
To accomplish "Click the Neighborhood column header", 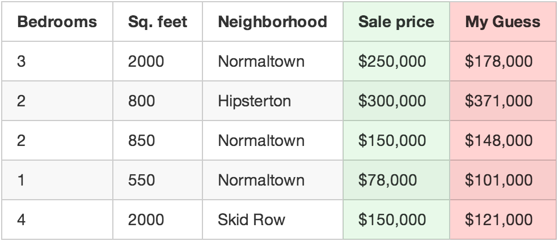I will coord(272,22).
